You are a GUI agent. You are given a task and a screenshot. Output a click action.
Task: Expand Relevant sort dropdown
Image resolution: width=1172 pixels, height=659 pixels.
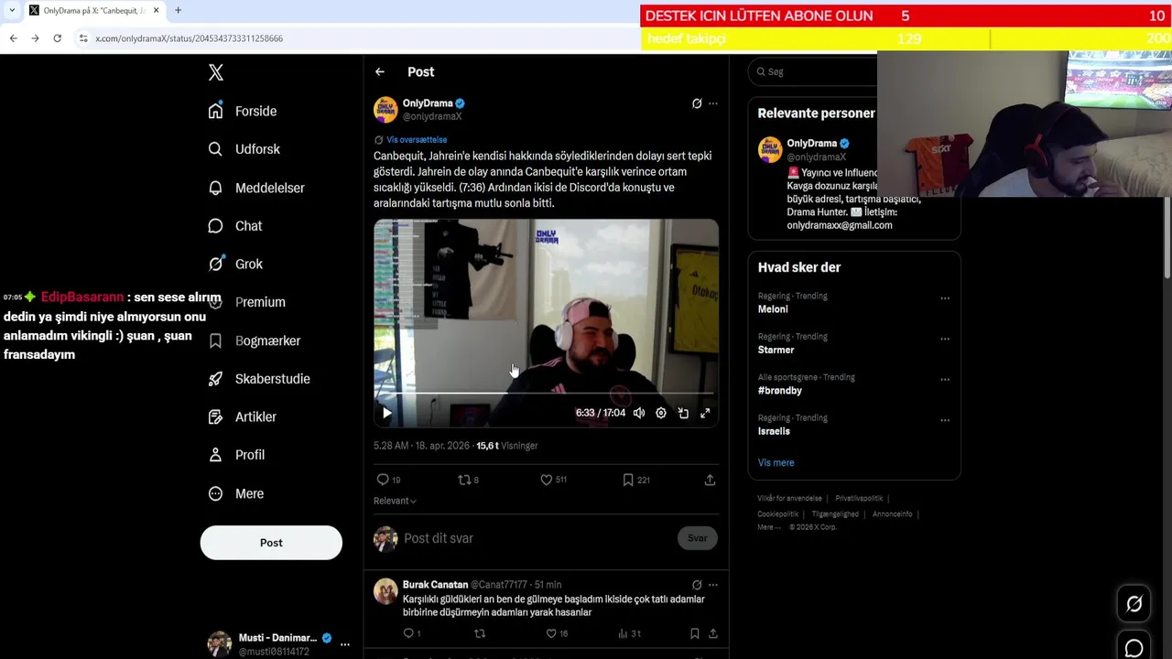click(395, 501)
